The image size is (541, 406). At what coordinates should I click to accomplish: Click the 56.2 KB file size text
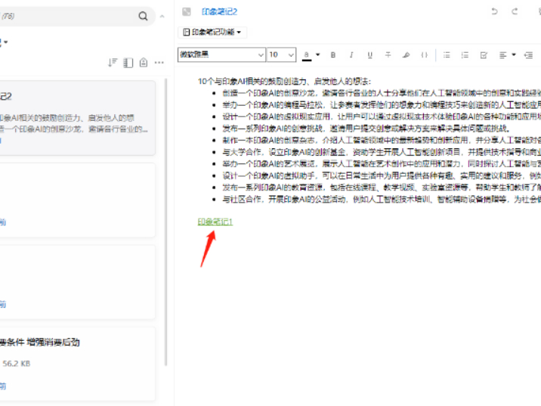pyautogui.click(x=16, y=364)
